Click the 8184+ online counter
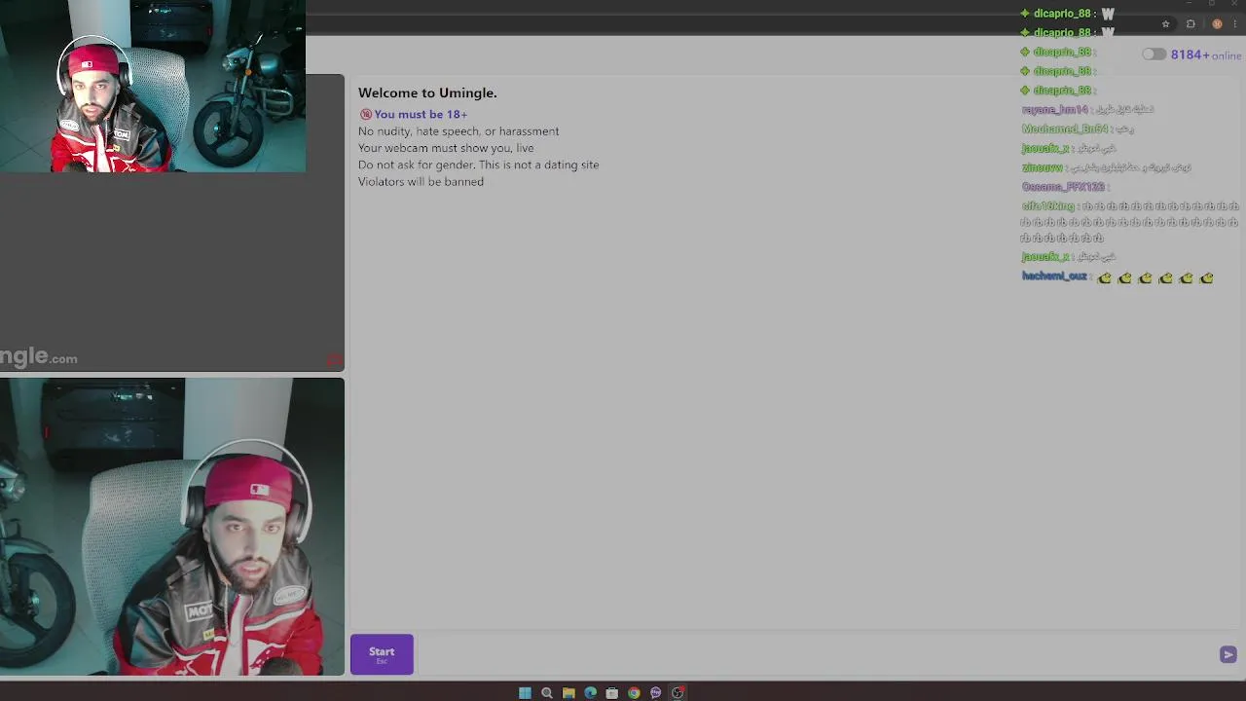This screenshot has height=701, width=1246. (x=1206, y=55)
